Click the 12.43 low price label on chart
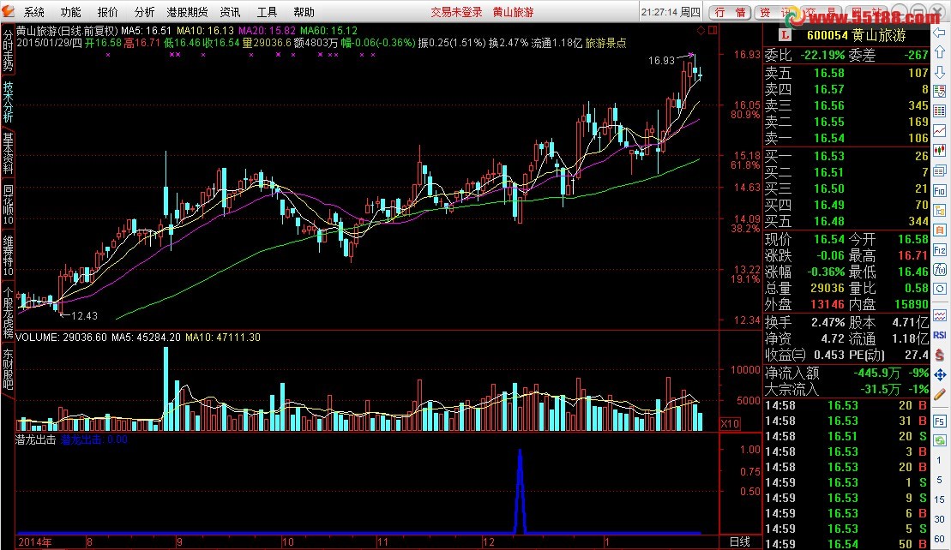Viewport: 951px width, 550px height. 84,315
